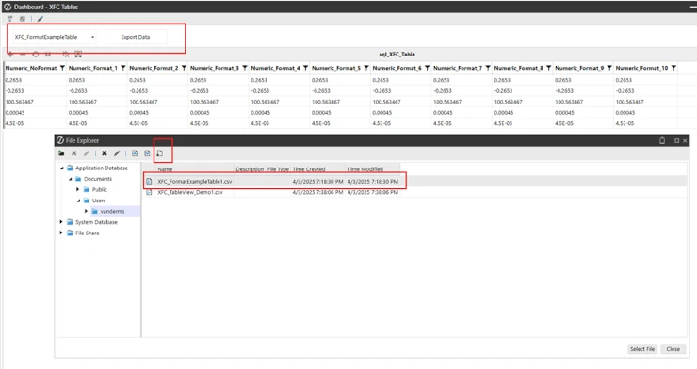The height and width of the screenshot is (369, 697).
Task: Select Application Database in the tree
Action: coord(102,168)
